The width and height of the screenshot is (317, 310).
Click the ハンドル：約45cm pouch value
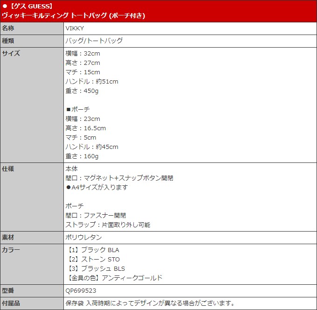[x=92, y=147]
